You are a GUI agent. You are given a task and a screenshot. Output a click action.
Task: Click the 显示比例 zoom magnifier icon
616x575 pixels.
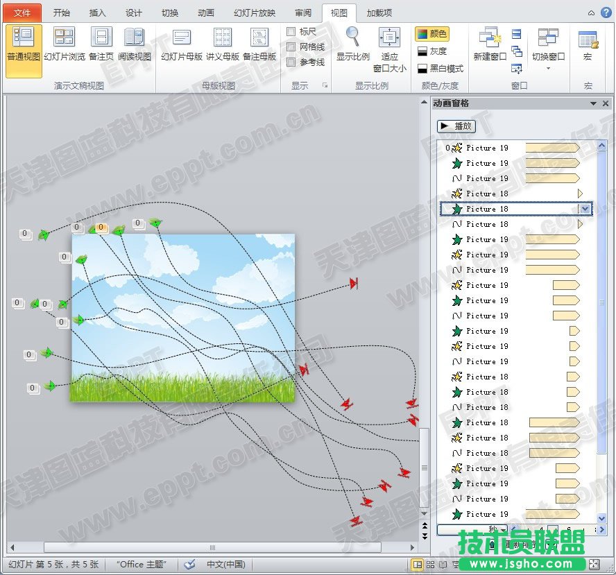click(x=352, y=36)
